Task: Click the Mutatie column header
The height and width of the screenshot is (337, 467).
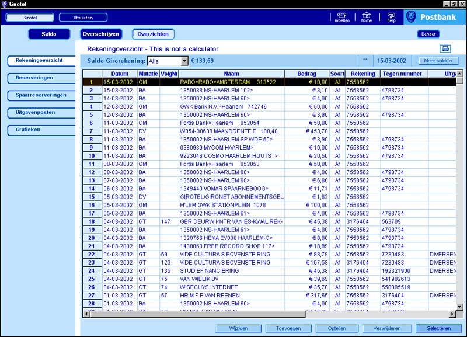Action: click(148, 74)
